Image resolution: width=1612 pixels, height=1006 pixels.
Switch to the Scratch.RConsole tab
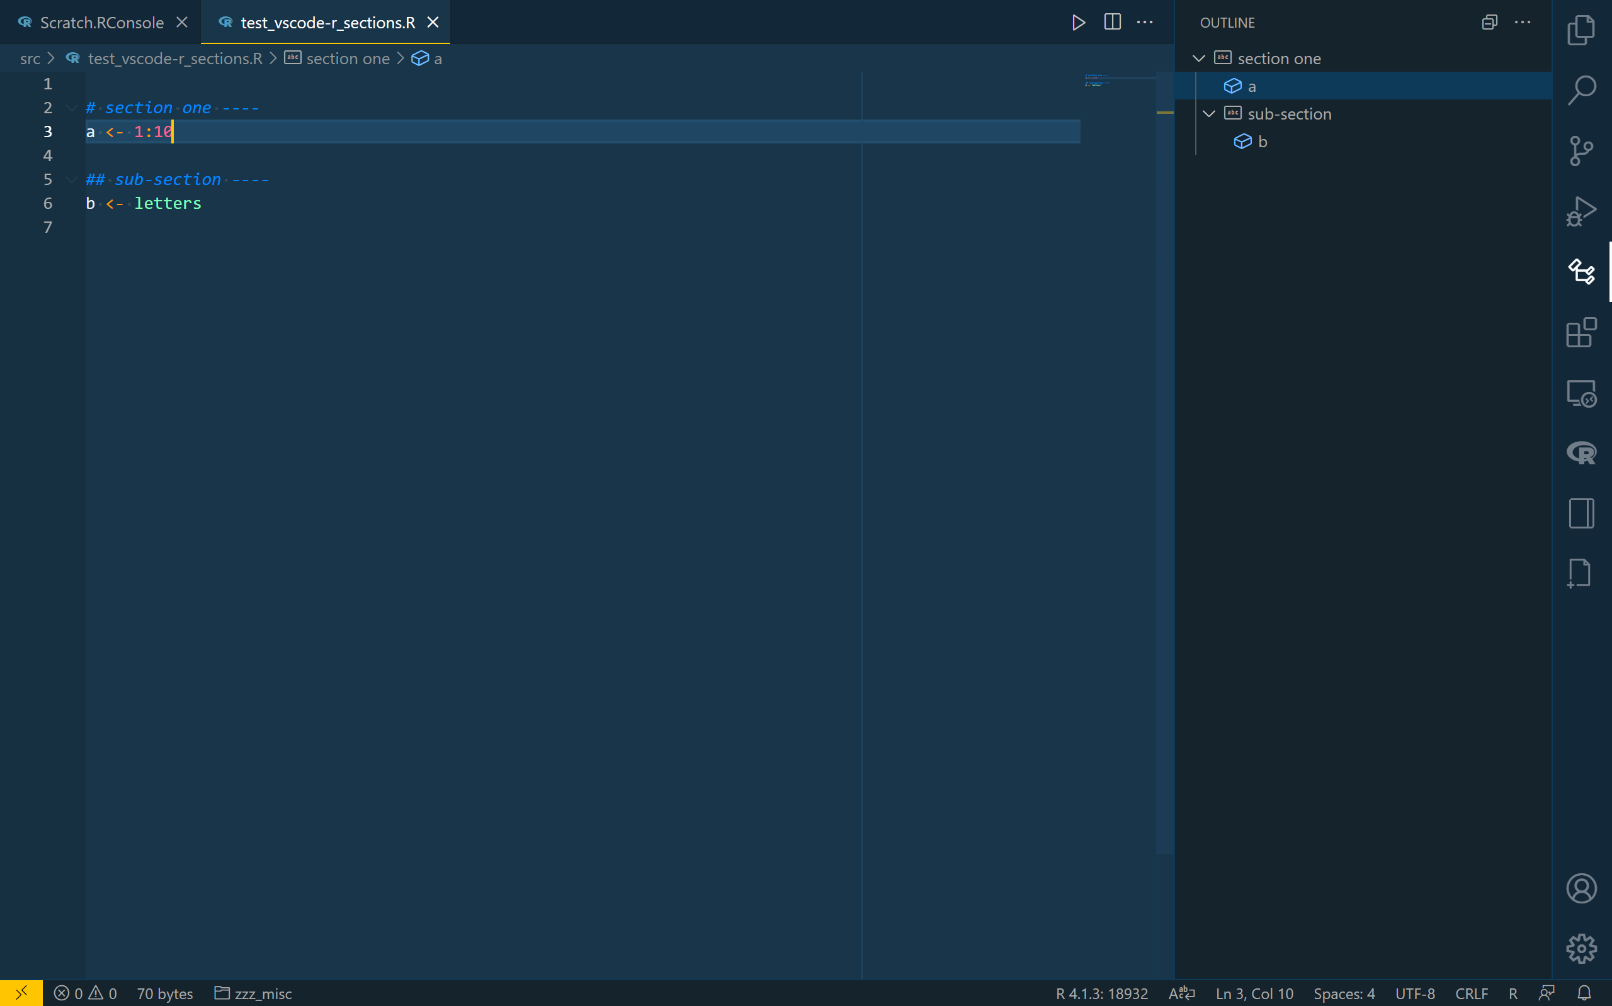[101, 23]
